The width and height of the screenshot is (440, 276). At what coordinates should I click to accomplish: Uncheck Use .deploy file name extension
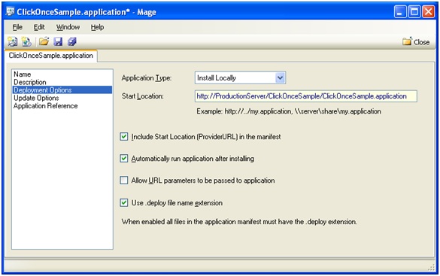(x=124, y=202)
